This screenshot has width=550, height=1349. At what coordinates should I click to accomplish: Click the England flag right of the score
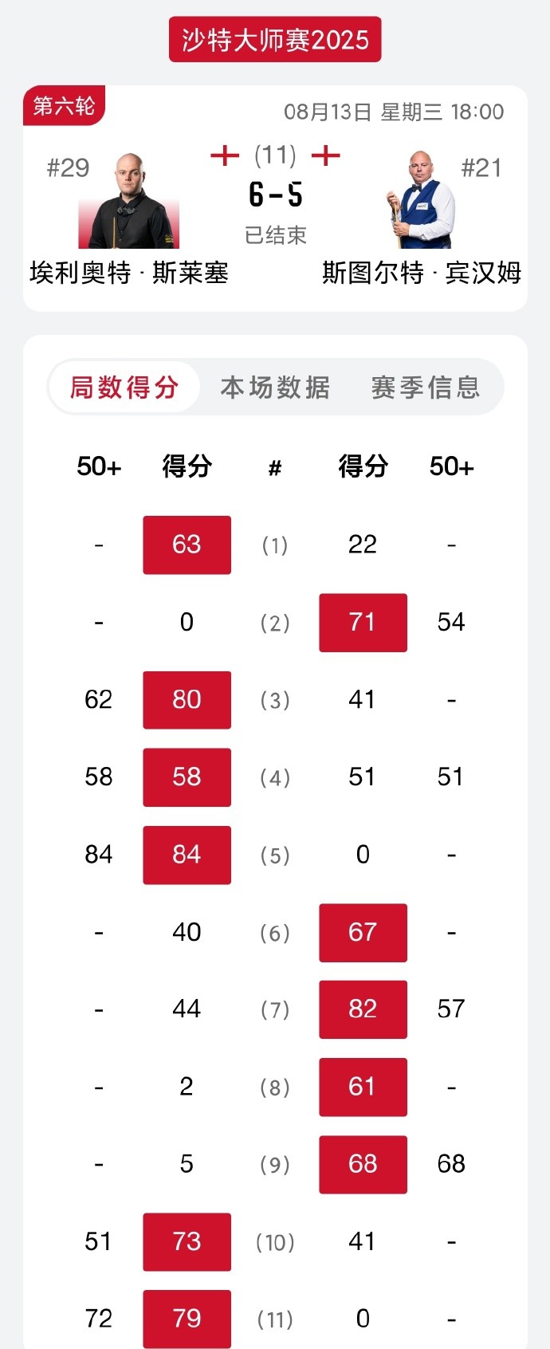pyautogui.click(x=325, y=155)
